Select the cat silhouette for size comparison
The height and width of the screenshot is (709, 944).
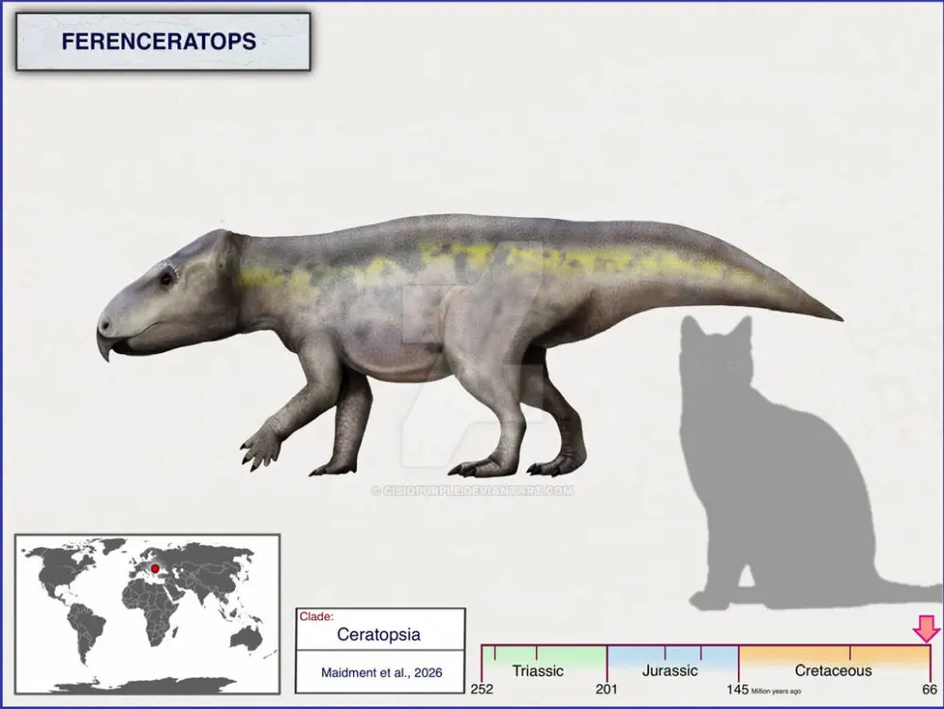tap(755, 453)
